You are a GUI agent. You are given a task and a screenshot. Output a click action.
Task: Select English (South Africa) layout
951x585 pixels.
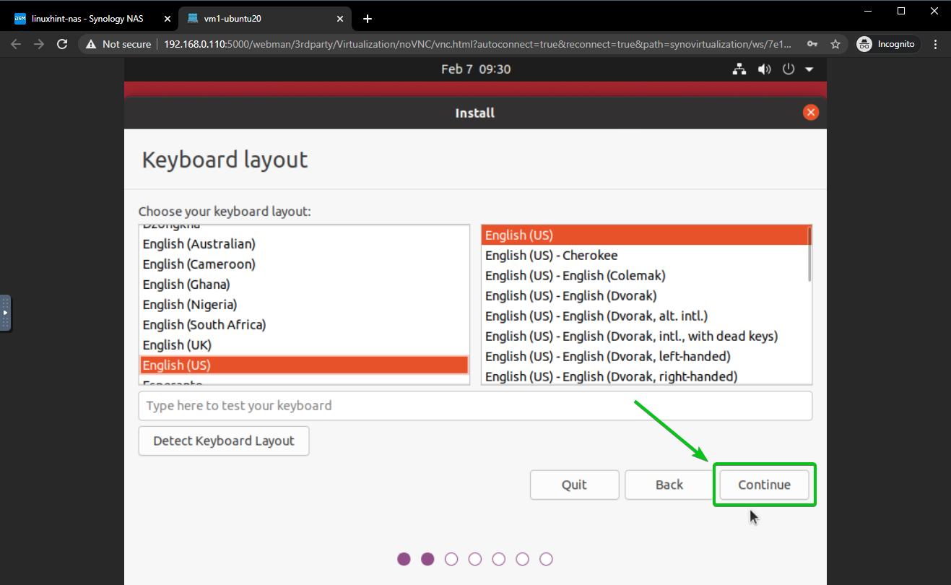[303, 325]
